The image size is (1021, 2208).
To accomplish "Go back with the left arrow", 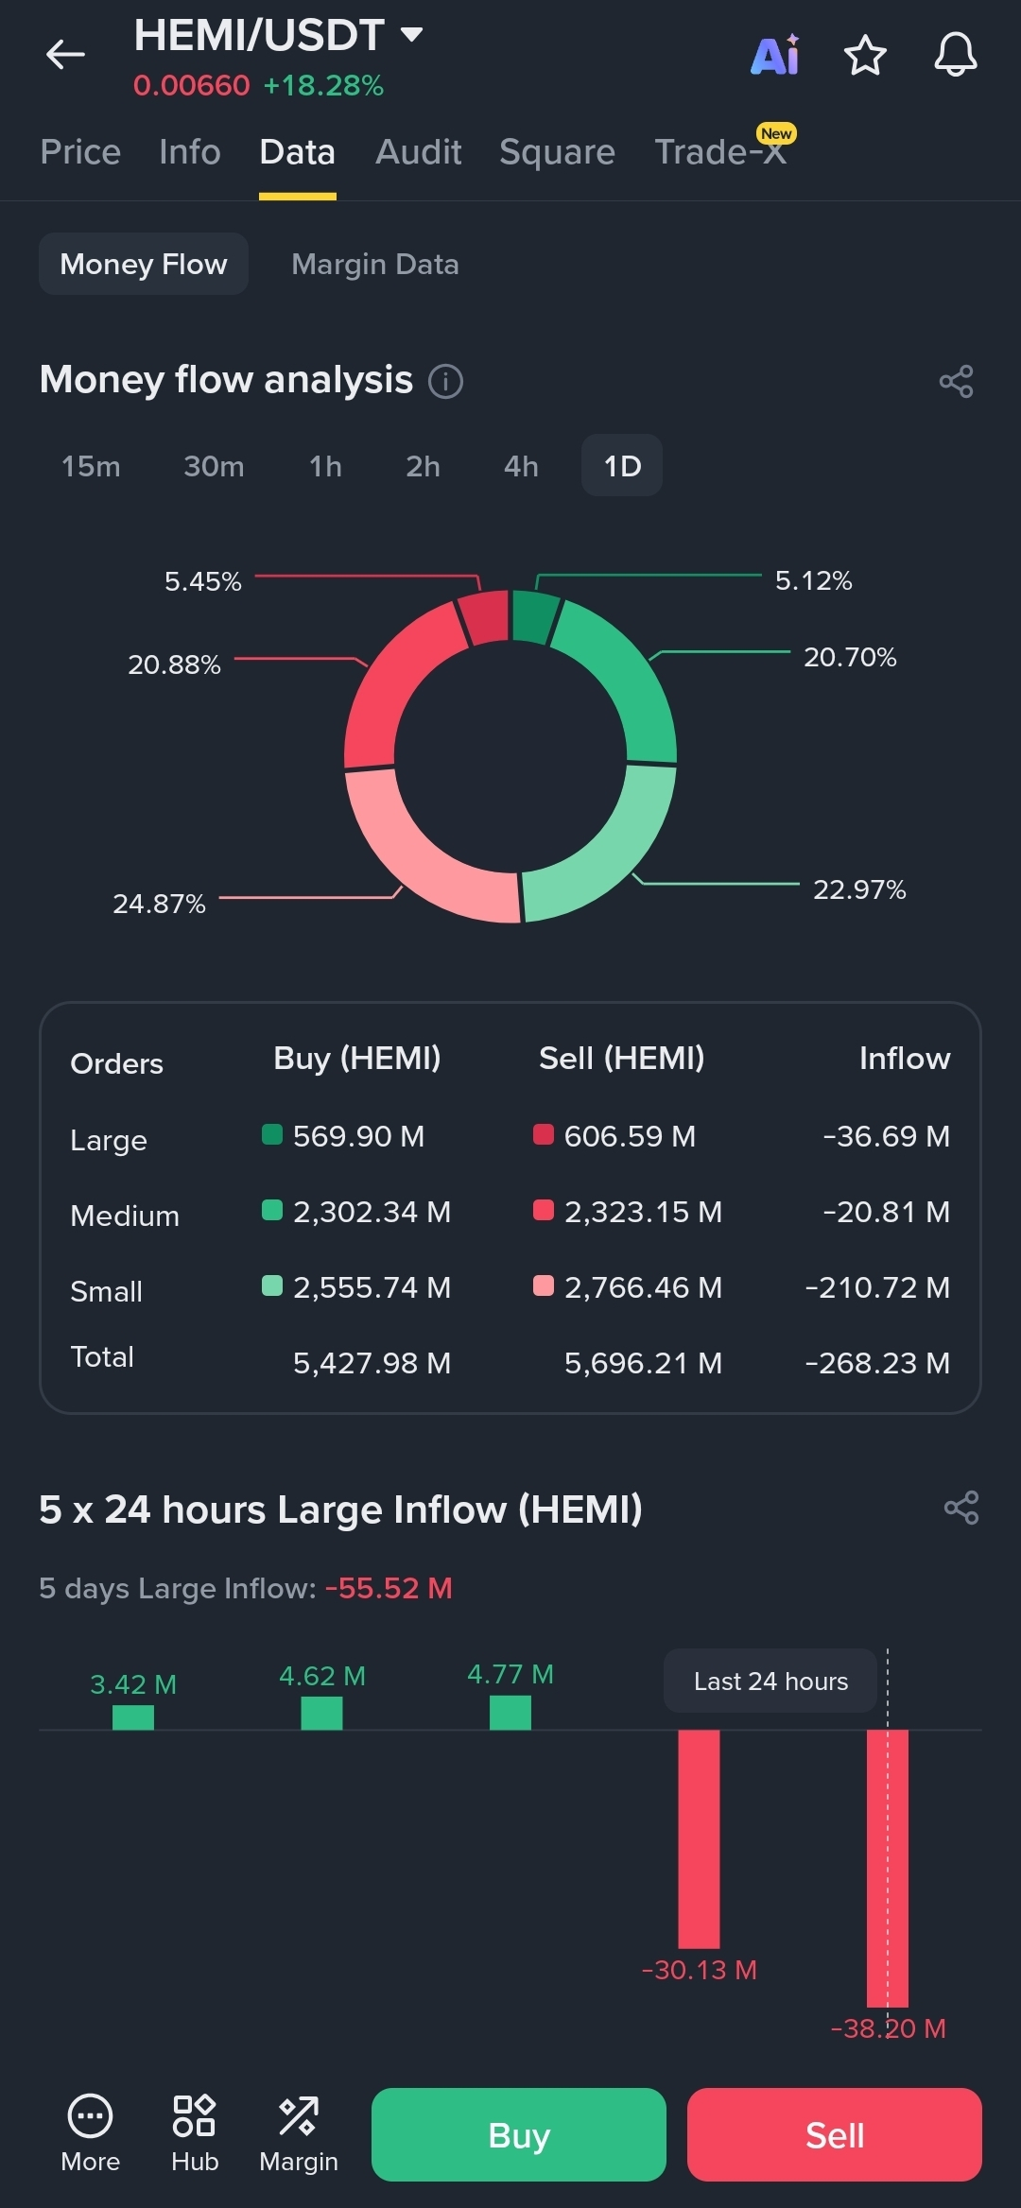I will click(65, 55).
